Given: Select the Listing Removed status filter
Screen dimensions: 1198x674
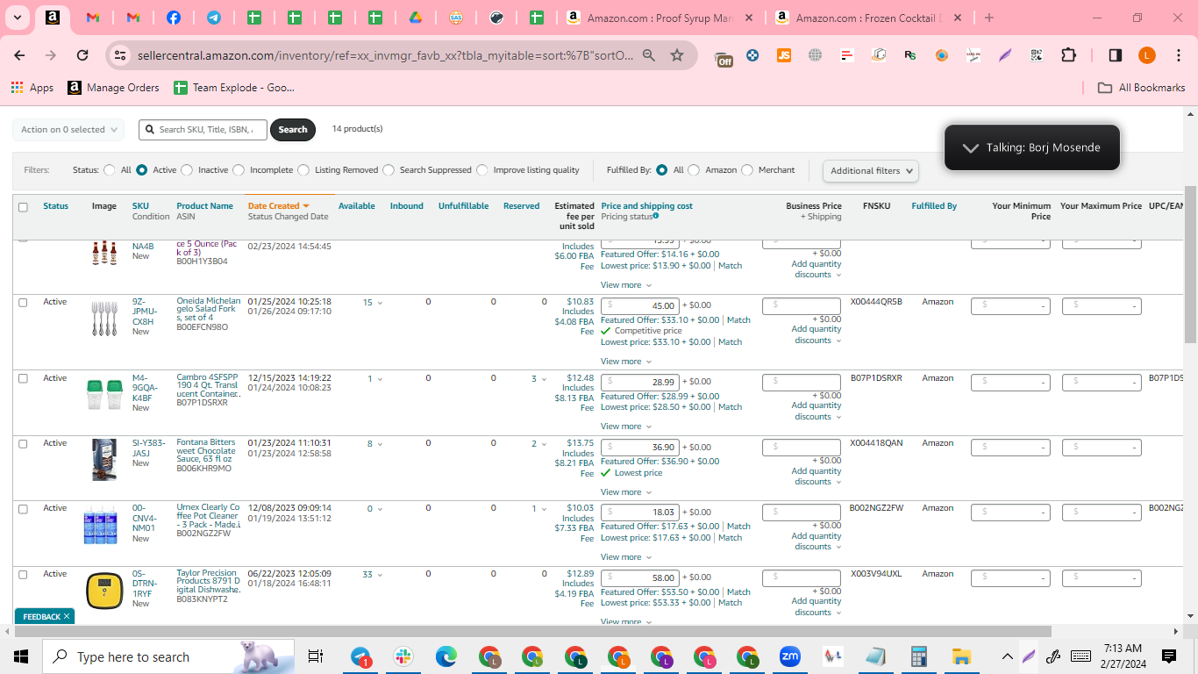Looking at the screenshot, I should [303, 170].
